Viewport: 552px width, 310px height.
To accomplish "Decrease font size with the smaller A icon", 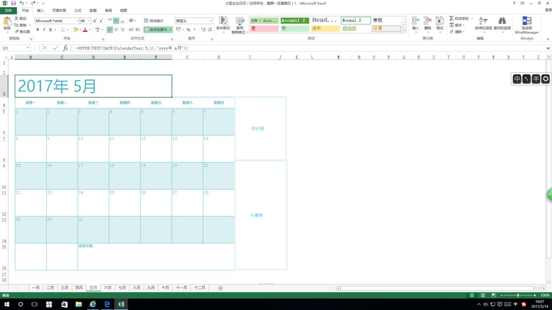I will (101, 21).
